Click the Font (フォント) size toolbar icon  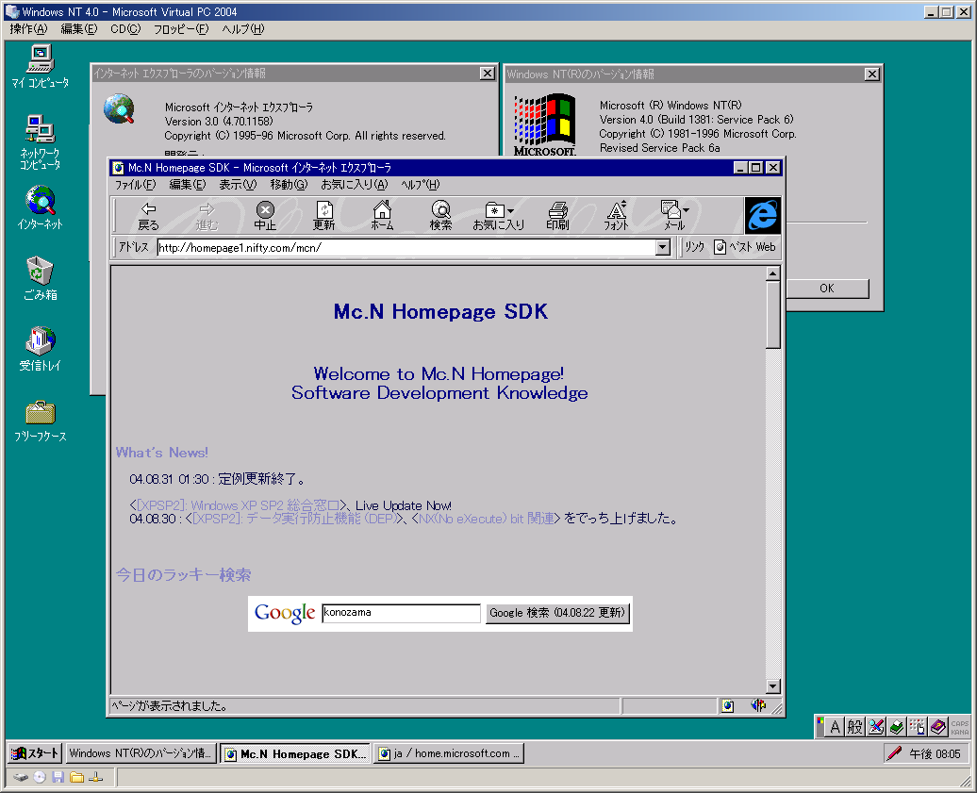tap(616, 216)
